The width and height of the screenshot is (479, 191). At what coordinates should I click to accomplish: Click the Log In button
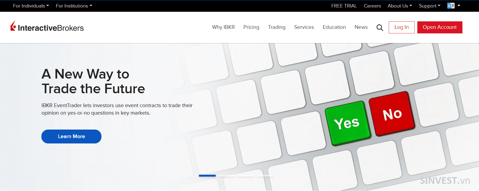pyautogui.click(x=402, y=27)
